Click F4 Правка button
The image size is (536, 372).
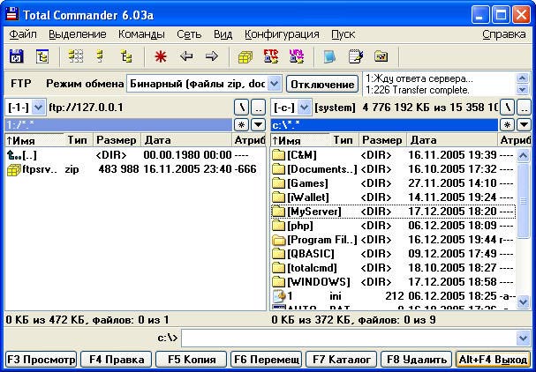coord(117,360)
